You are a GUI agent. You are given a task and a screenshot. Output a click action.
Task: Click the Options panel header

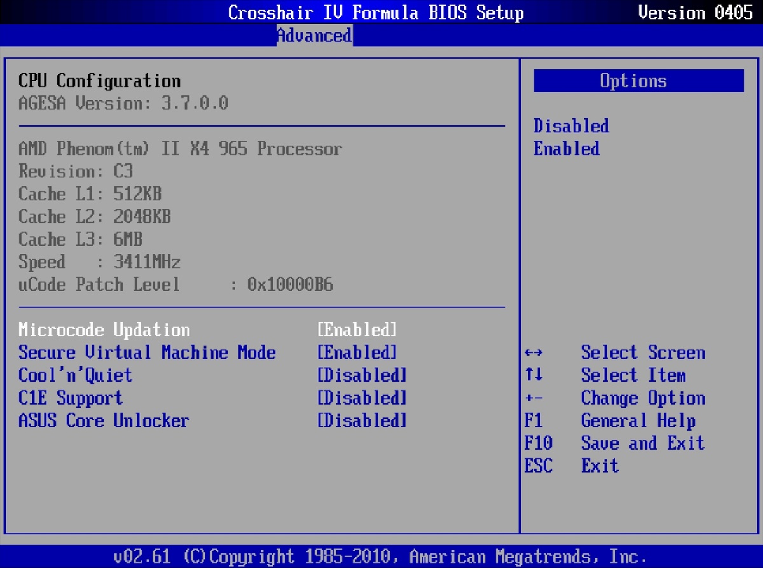point(638,81)
